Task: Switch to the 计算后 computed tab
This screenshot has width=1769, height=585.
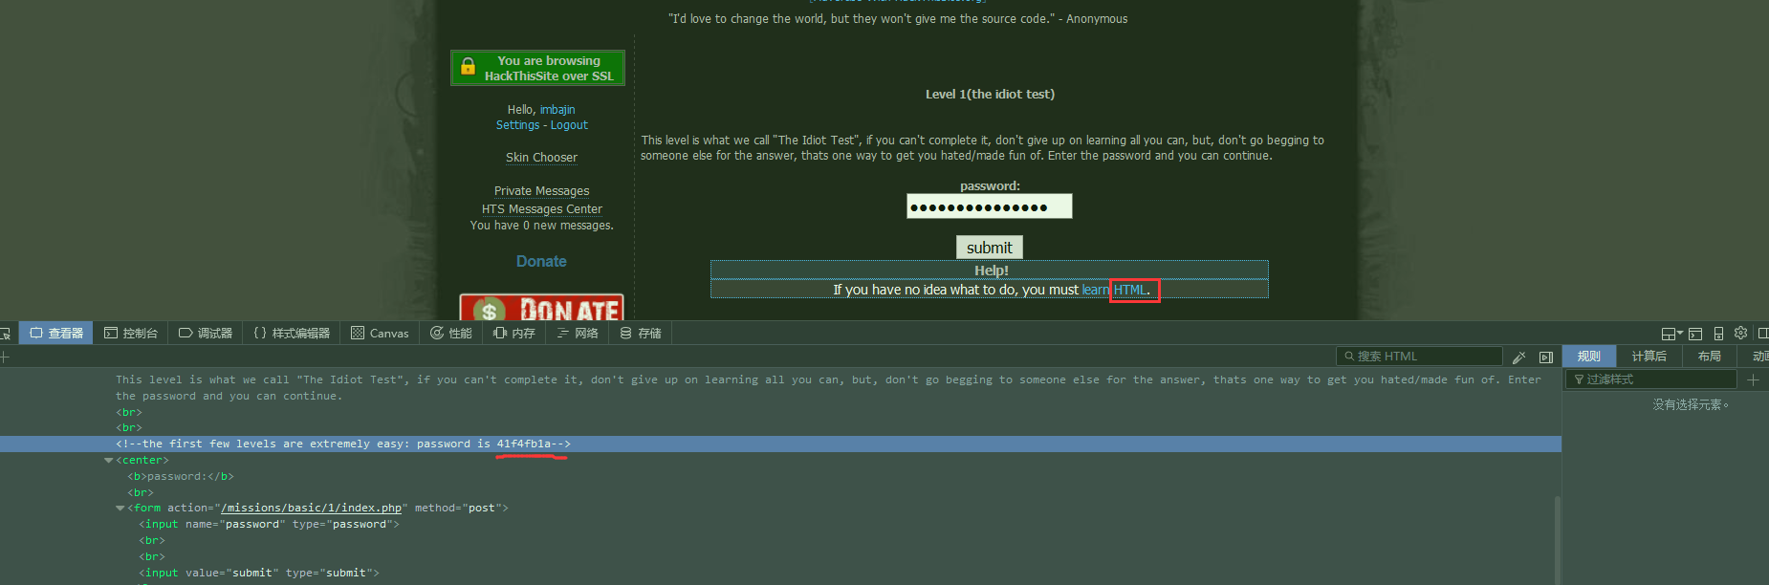Action: [1649, 356]
